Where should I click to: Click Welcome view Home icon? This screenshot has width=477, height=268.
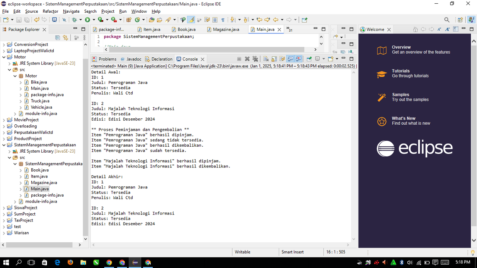(x=415, y=29)
